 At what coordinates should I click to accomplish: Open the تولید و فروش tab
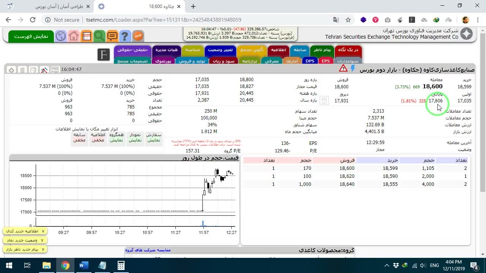click(x=192, y=61)
